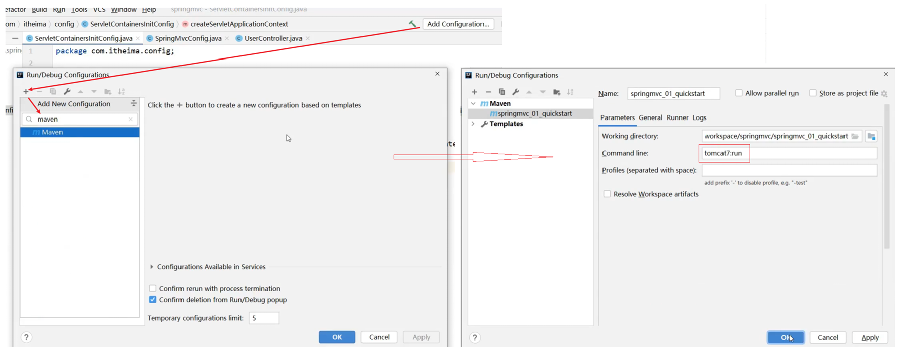
Task: Enable Resolve Workspace artifacts checkbox
Action: 607,194
